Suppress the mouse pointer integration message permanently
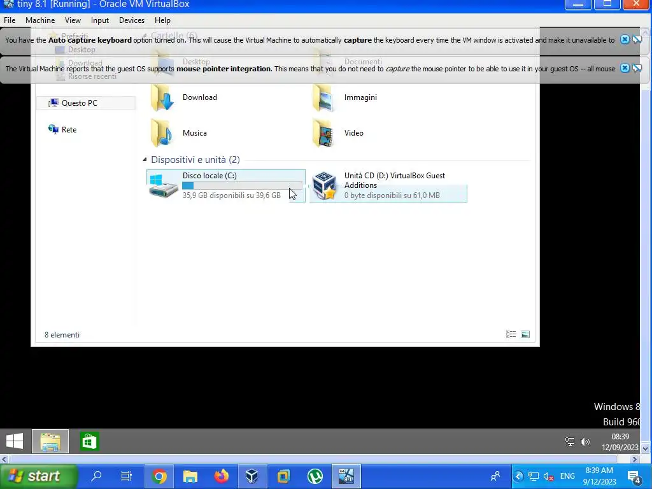This screenshot has height=489, width=652. (x=637, y=68)
